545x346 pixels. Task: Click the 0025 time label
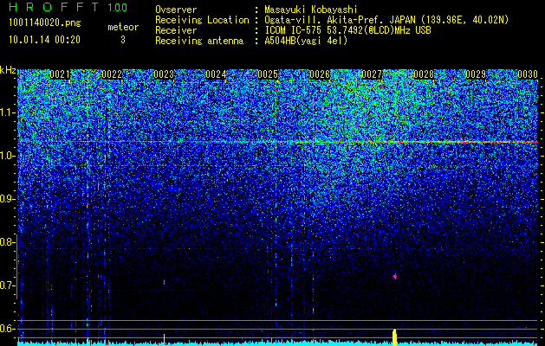tap(268, 74)
